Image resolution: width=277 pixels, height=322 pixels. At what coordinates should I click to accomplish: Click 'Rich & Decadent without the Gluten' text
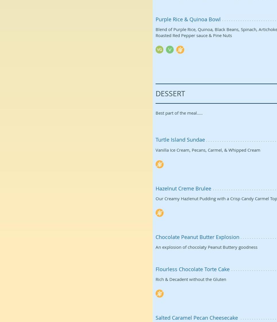tap(191, 279)
